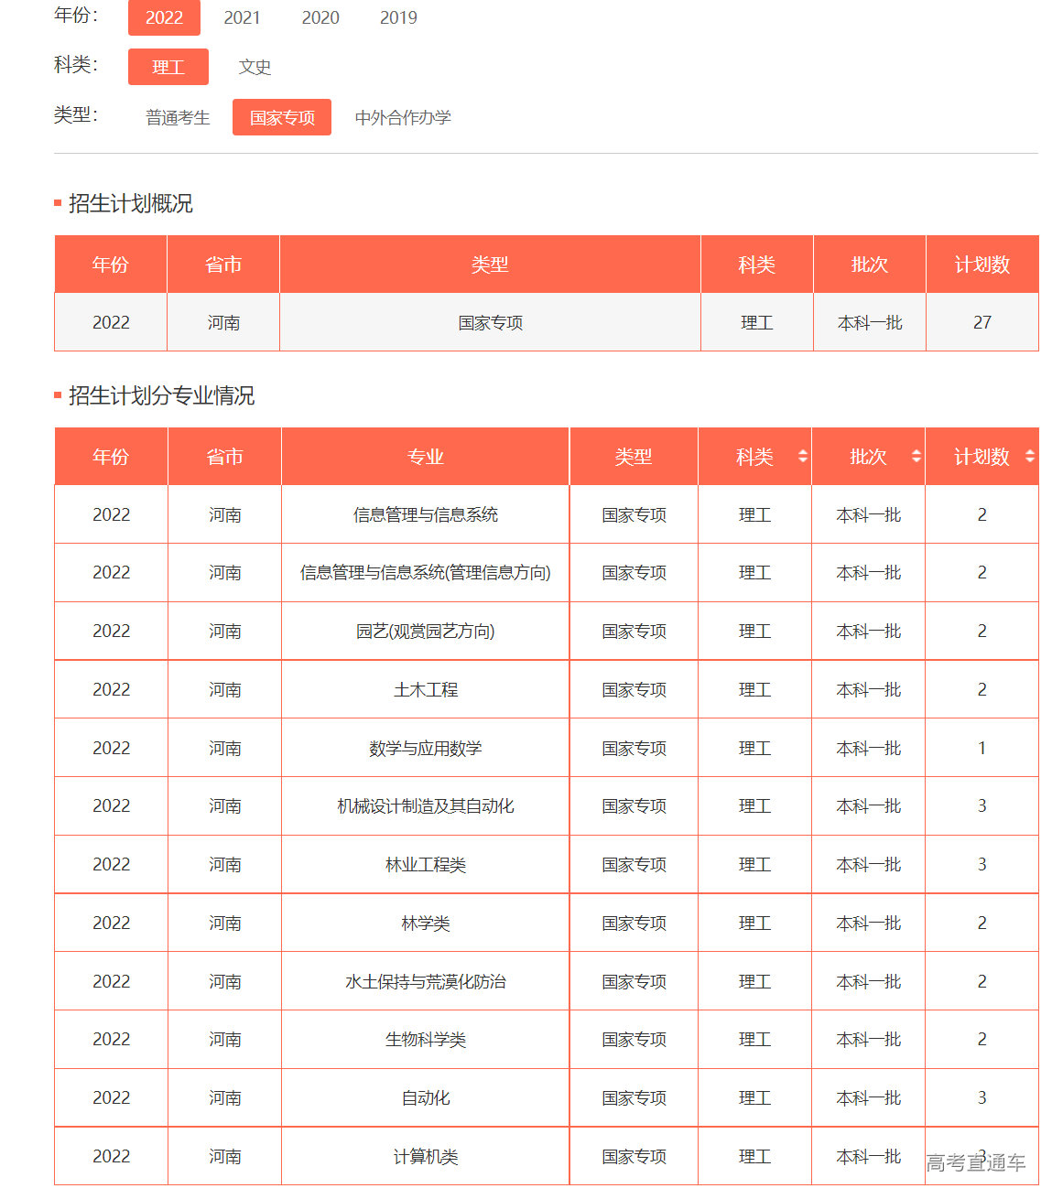Sort the 计划数 column using its sort arrows
The image size is (1052, 1199).
point(1029,456)
